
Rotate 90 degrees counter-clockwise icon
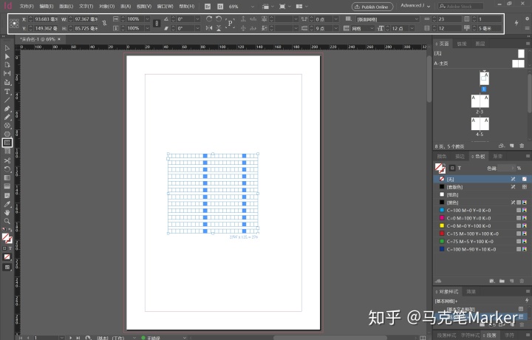(219, 19)
